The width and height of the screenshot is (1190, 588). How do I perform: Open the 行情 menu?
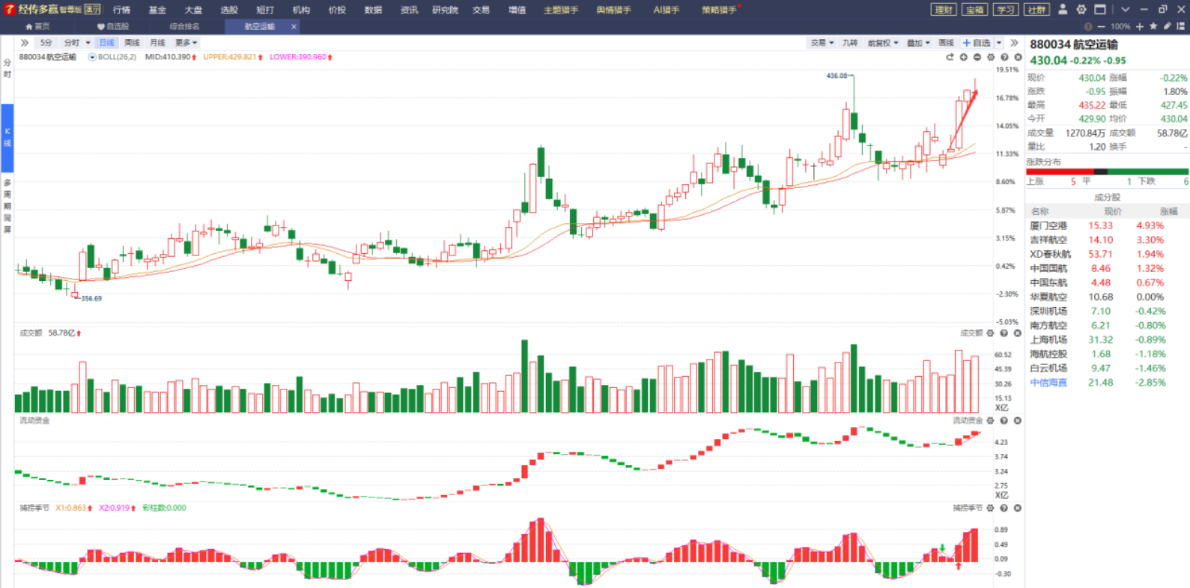(x=121, y=10)
